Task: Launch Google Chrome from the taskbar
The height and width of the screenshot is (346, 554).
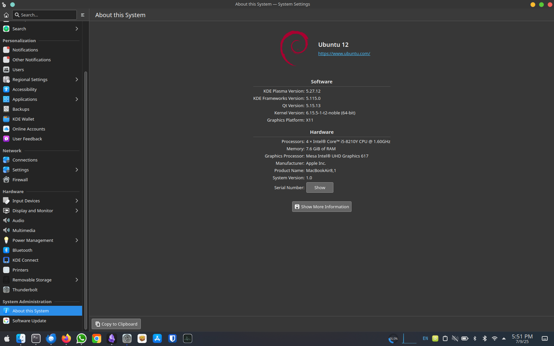Action: coord(97,338)
